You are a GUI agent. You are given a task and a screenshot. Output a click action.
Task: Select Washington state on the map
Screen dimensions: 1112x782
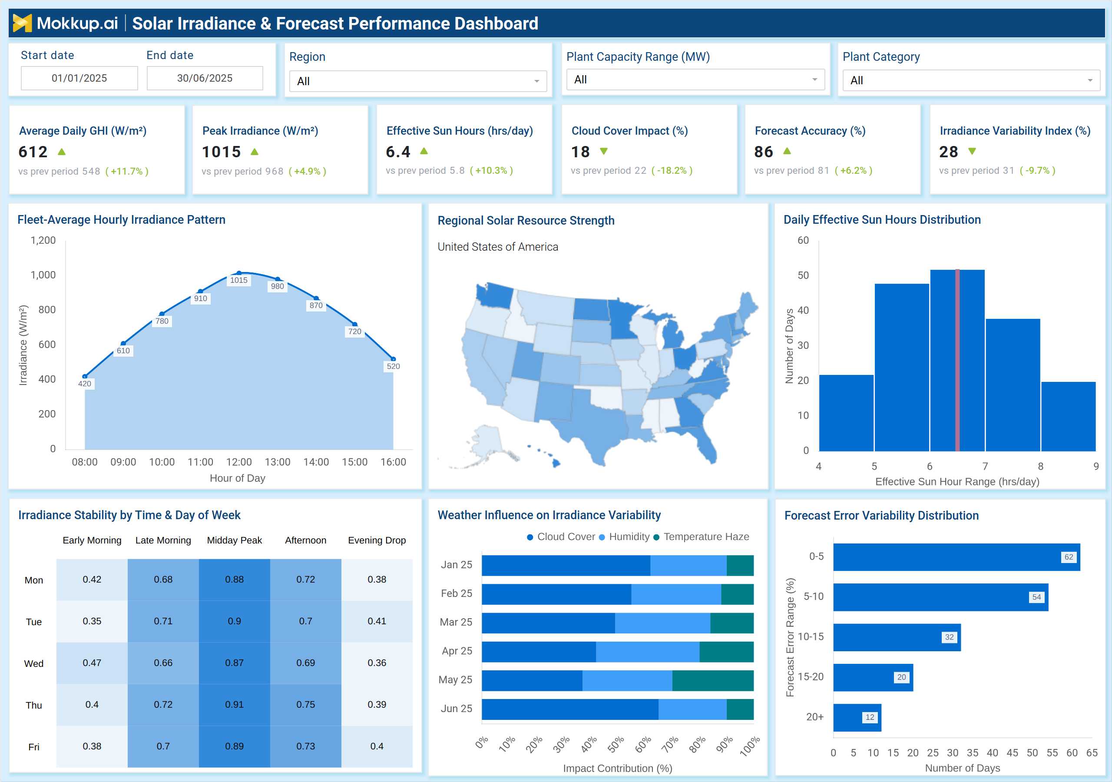point(495,295)
